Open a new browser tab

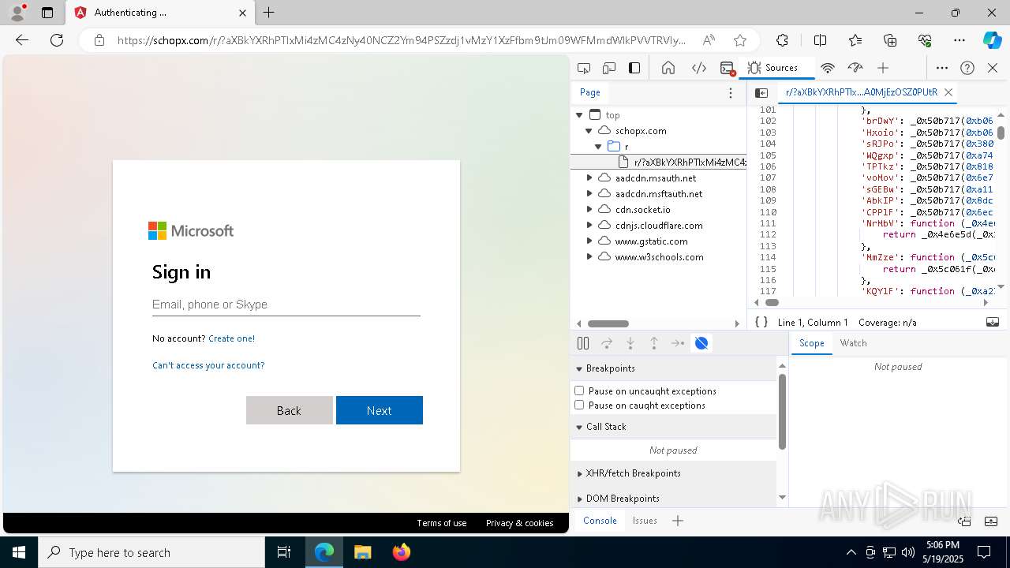pyautogui.click(x=268, y=13)
